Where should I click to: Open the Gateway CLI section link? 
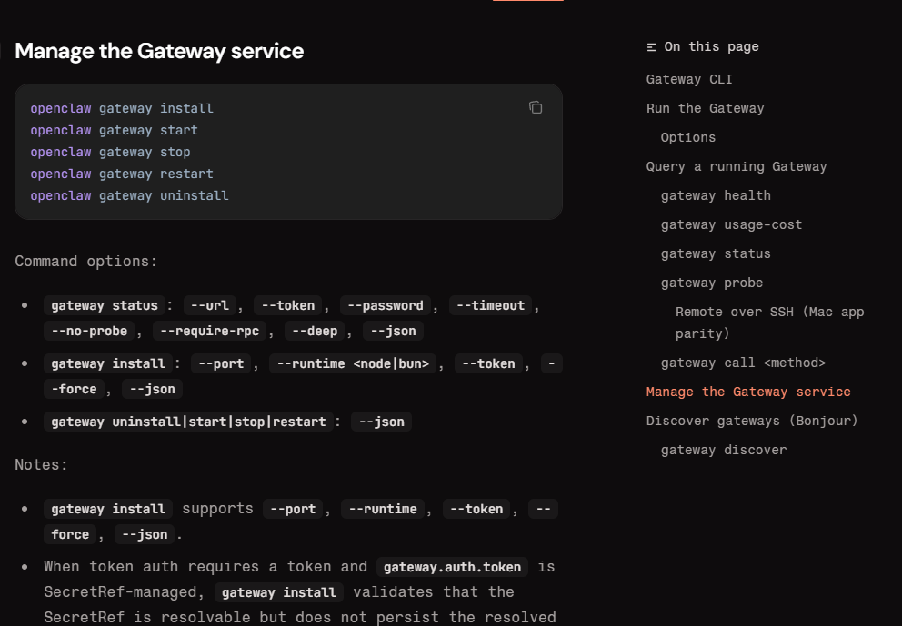pos(689,79)
